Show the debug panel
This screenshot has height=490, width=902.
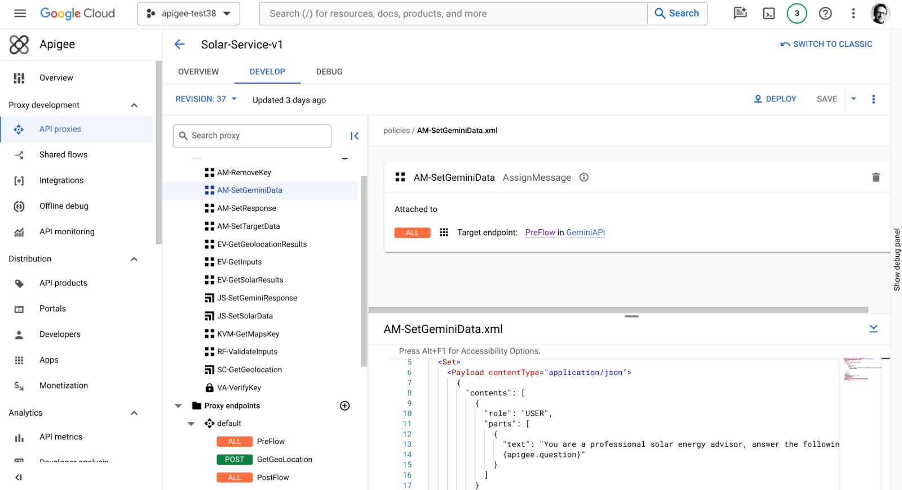(x=897, y=260)
